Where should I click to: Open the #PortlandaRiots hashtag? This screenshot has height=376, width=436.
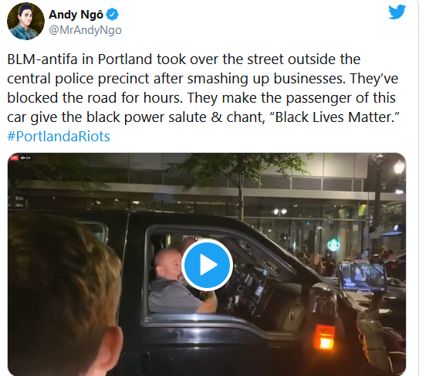(x=59, y=137)
